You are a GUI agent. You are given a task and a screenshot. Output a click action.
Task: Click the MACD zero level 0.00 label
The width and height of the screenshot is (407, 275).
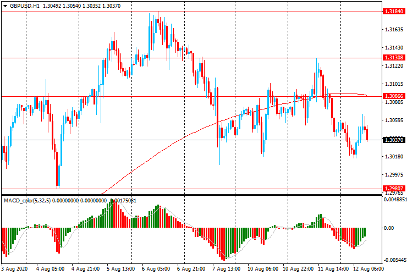(x=389, y=228)
